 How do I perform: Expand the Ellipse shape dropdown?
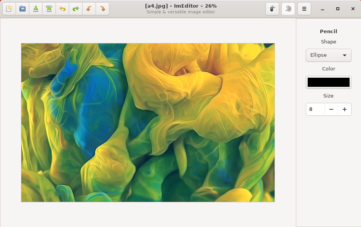tap(329, 55)
